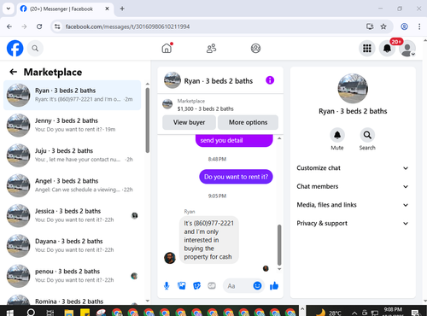Click the More options button
This screenshot has width=427, height=316.
tap(248, 122)
